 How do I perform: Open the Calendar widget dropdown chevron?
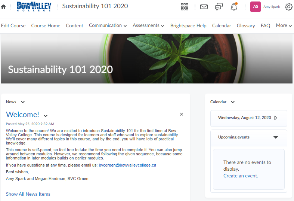(x=233, y=102)
